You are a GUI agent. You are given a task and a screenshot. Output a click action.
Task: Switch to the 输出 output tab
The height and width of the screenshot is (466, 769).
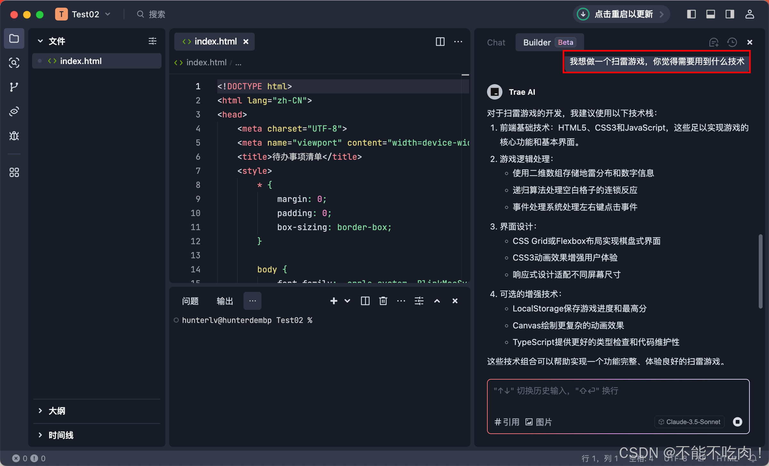[x=225, y=301]
